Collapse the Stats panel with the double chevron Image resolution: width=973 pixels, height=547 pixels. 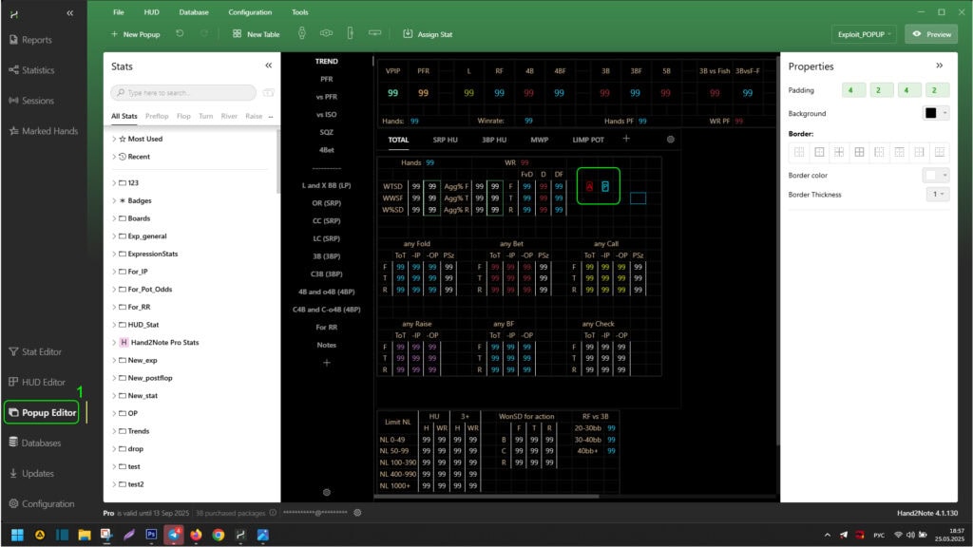268,66
